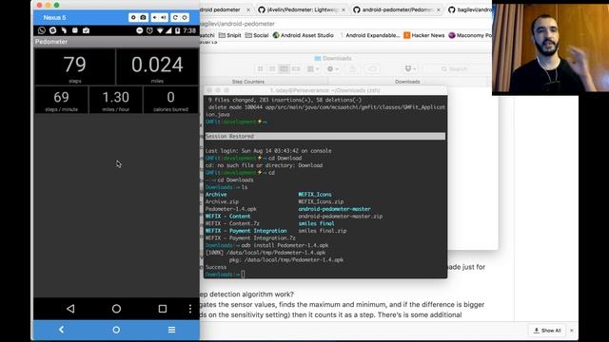Viewport: 609px width, 342px height.
Task: Click the camera icon in the Nexus 5 emulator toolbar
Action: pyautogui.click(x=144, y=17)
